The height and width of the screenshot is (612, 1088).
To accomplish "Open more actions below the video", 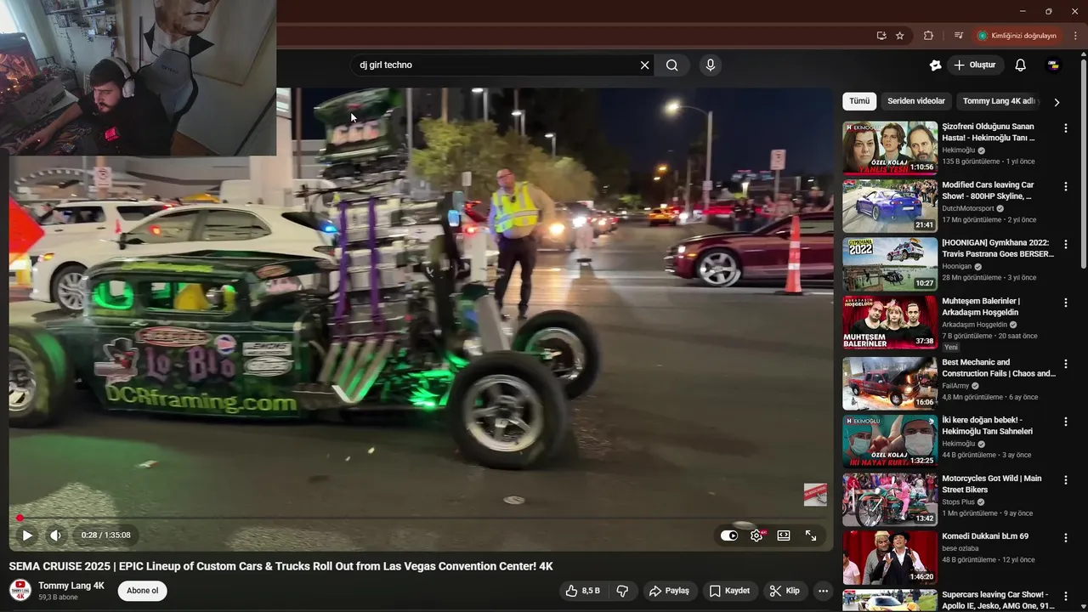I will 823,591.
